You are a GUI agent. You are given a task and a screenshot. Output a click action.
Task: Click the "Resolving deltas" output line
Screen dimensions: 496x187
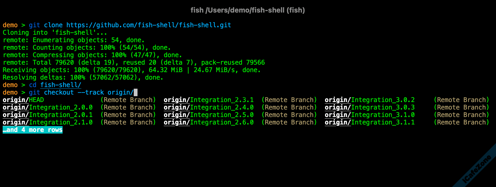[x=83, y=77]
